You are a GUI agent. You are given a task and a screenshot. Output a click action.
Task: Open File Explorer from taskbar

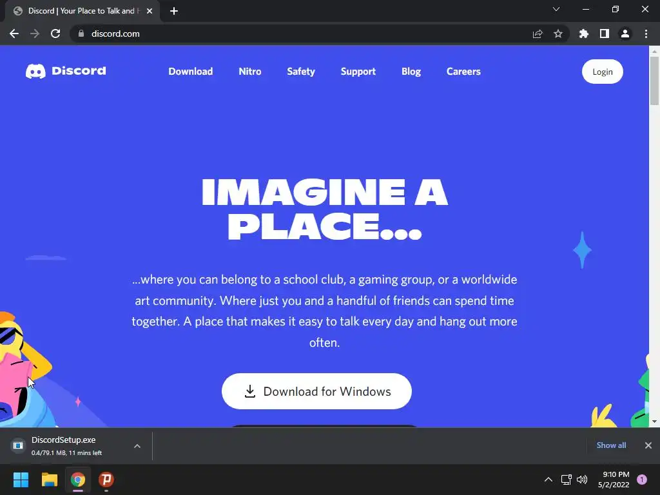tap(49, 480)
